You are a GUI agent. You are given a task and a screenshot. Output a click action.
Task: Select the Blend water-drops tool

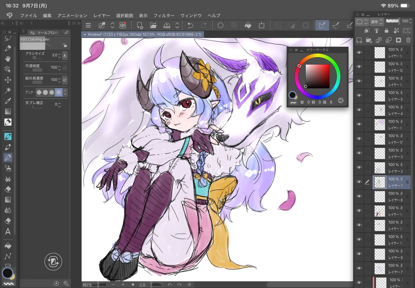[8, 210]
